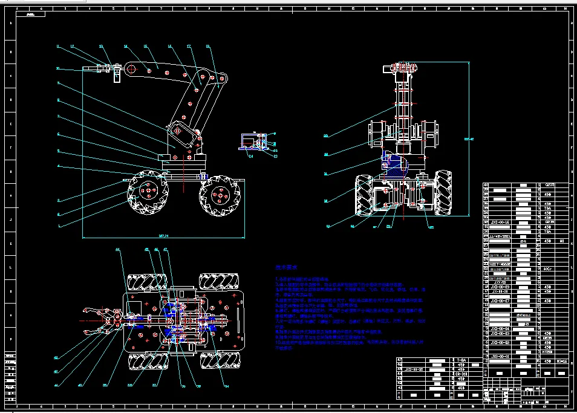Click the left mecanum wheel in side view

coord(148,192)
